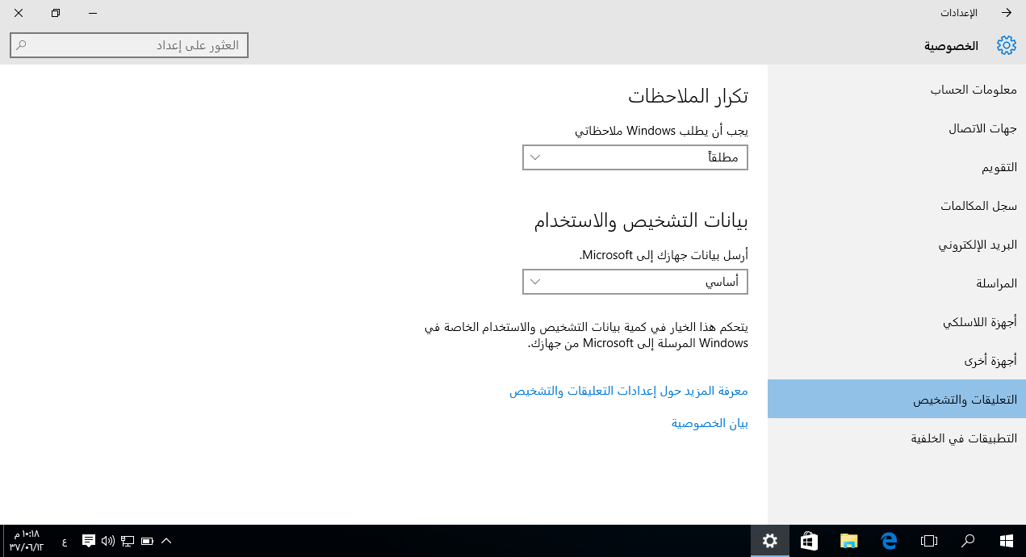Click the العثور على إعداد search field
The width and height of the screenshot is (1026, 557).
point(129,45)
